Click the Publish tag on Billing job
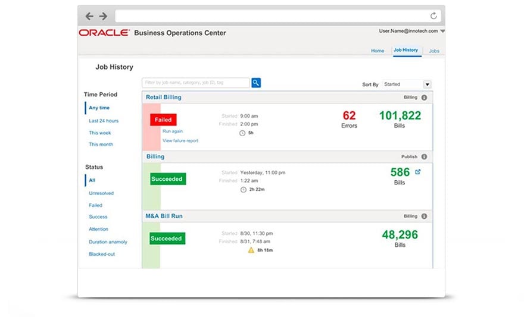The width and height of the screenshot is (524, 317). coord(409,156)
